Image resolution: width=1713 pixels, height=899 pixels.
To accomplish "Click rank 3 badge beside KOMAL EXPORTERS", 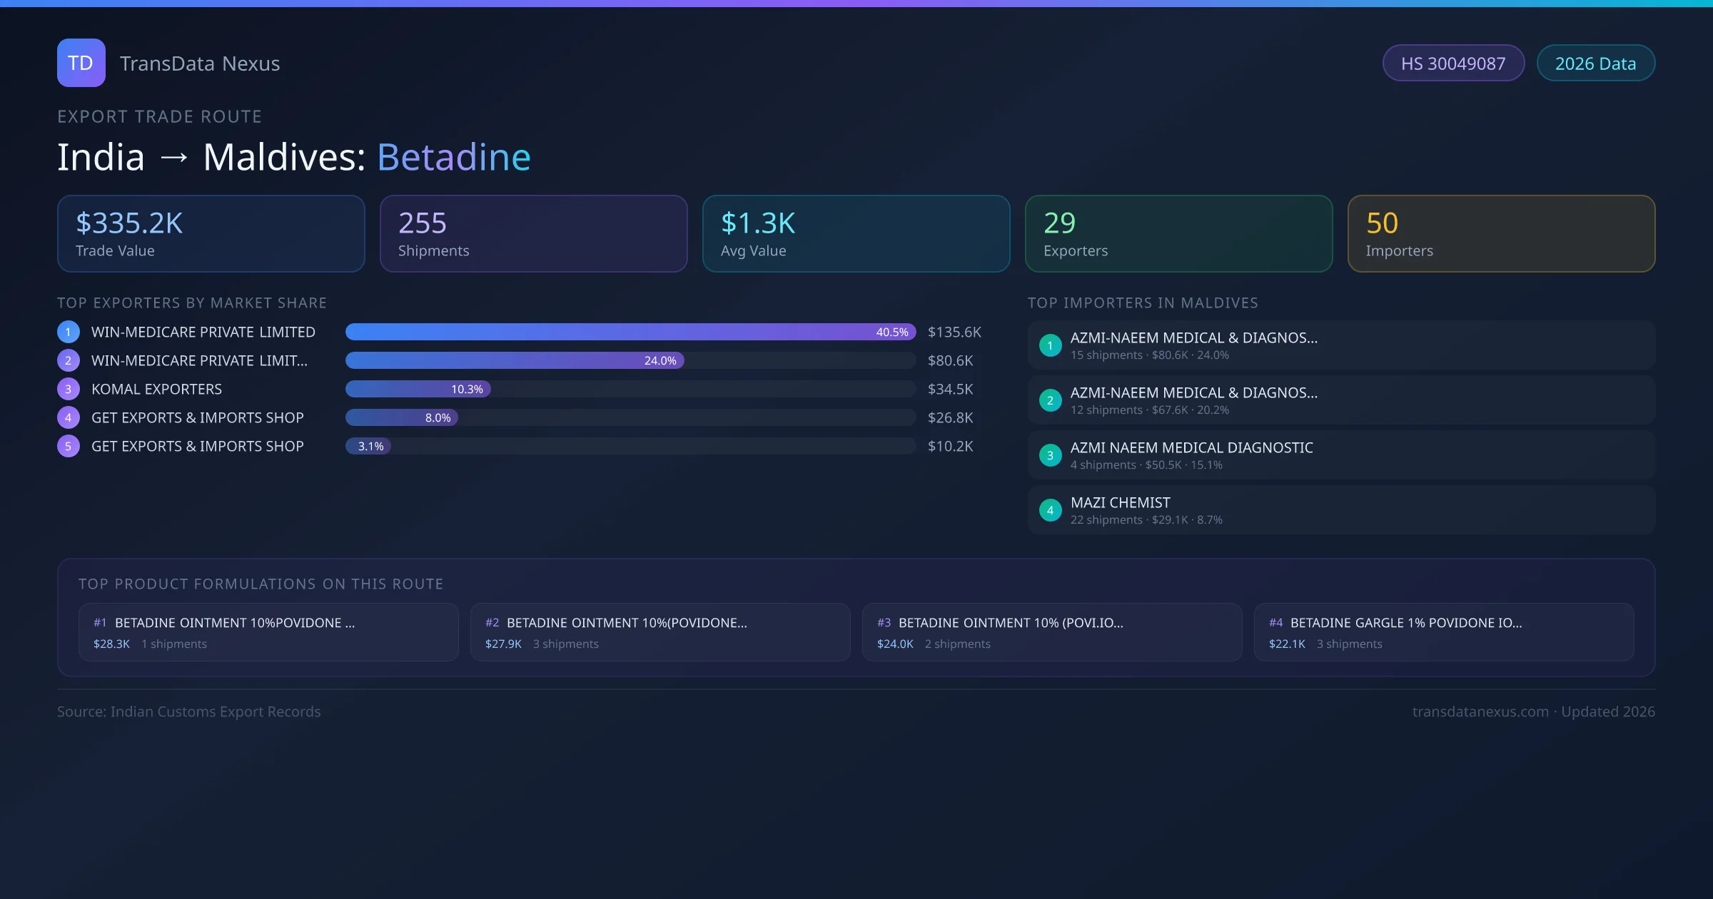I will pos(69,389).
